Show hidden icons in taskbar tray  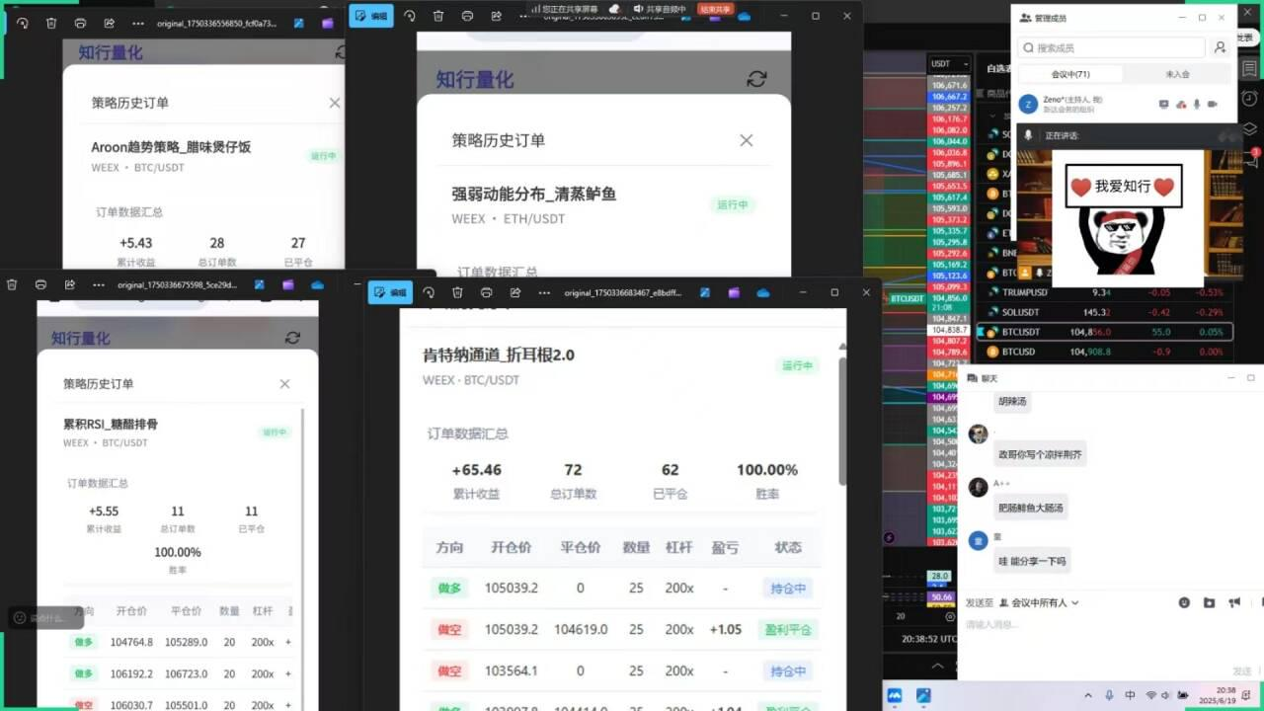click(x=1088, y=695)
